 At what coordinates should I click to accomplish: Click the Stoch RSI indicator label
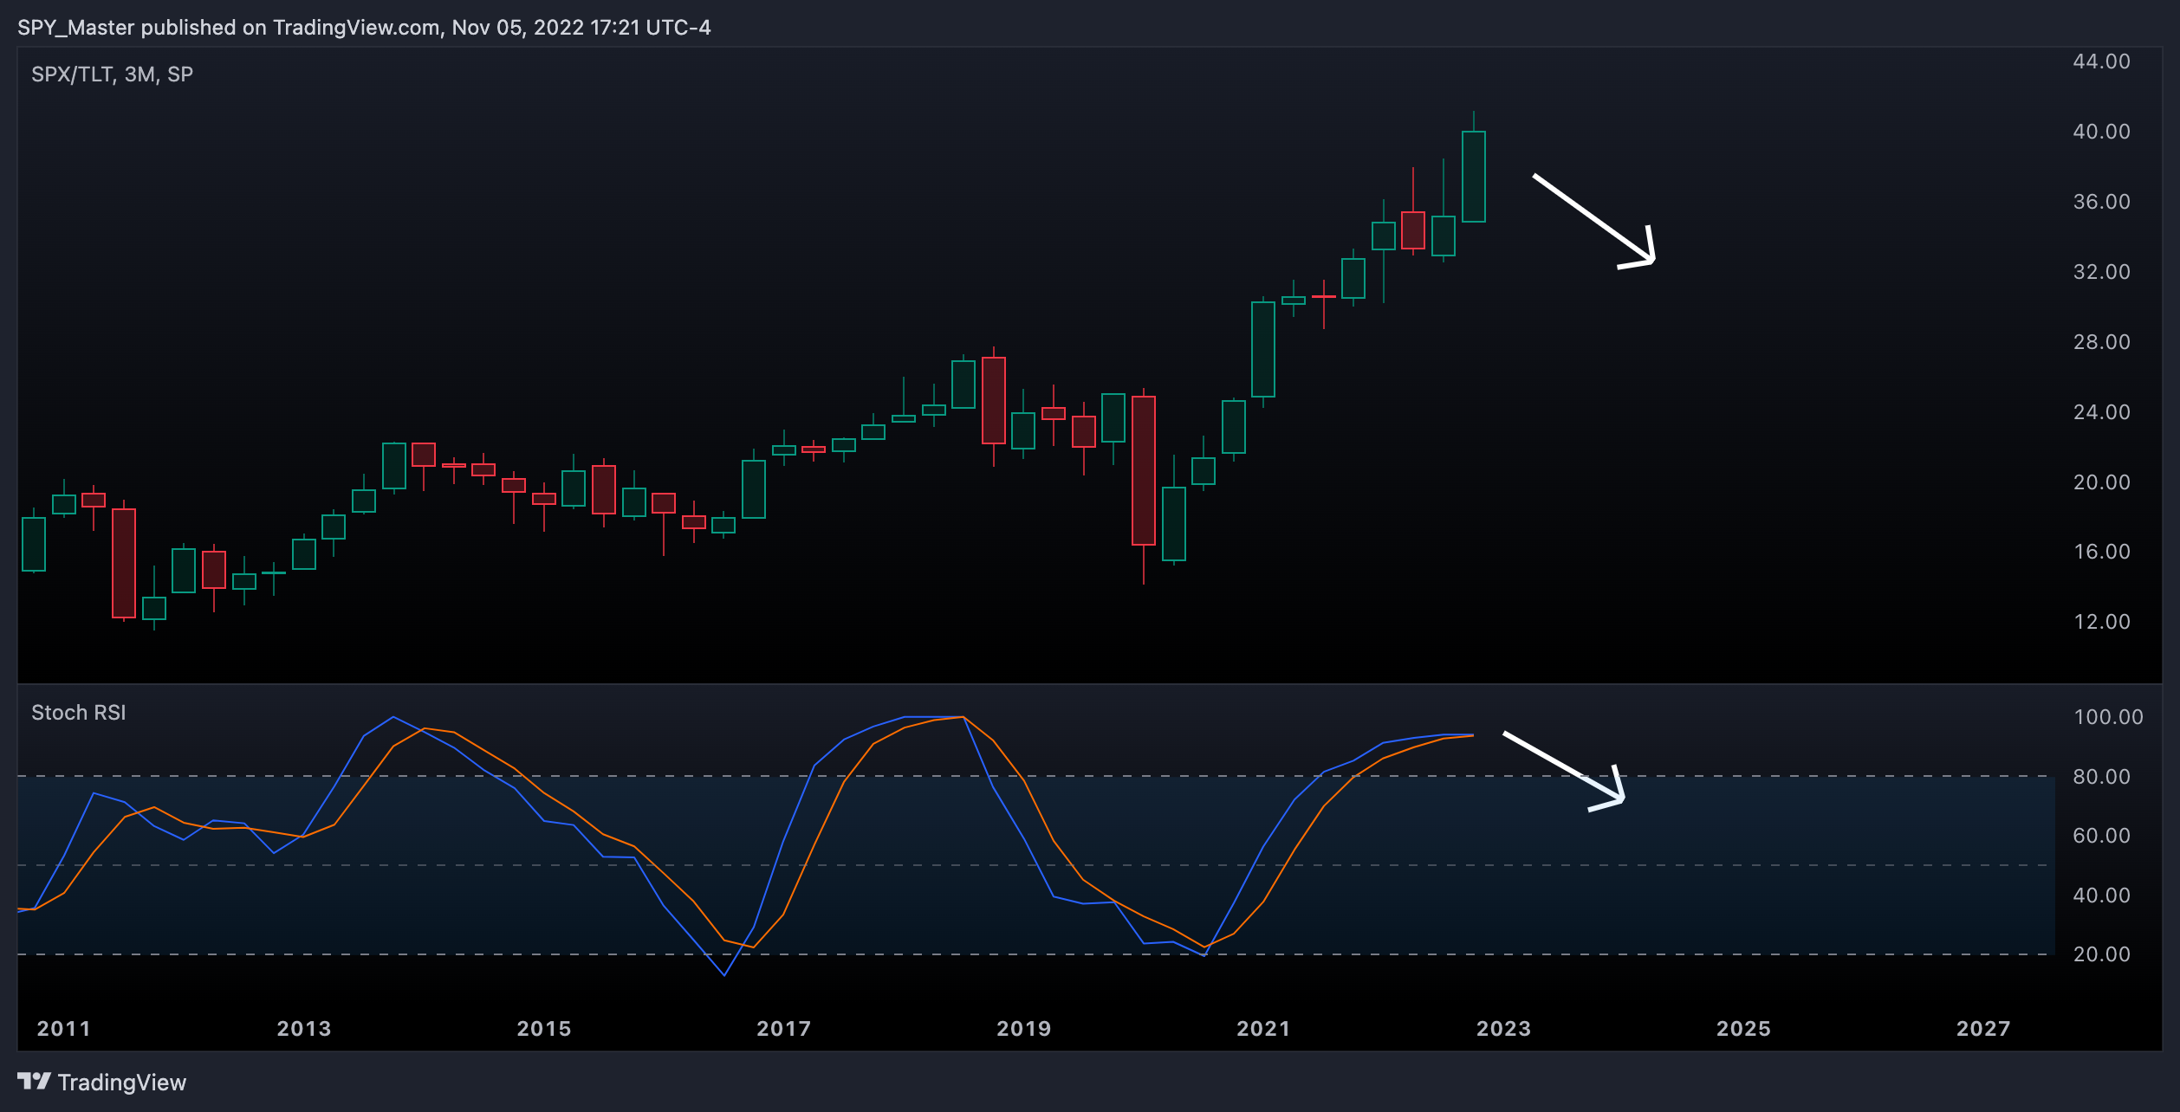[x=79, y=713]
